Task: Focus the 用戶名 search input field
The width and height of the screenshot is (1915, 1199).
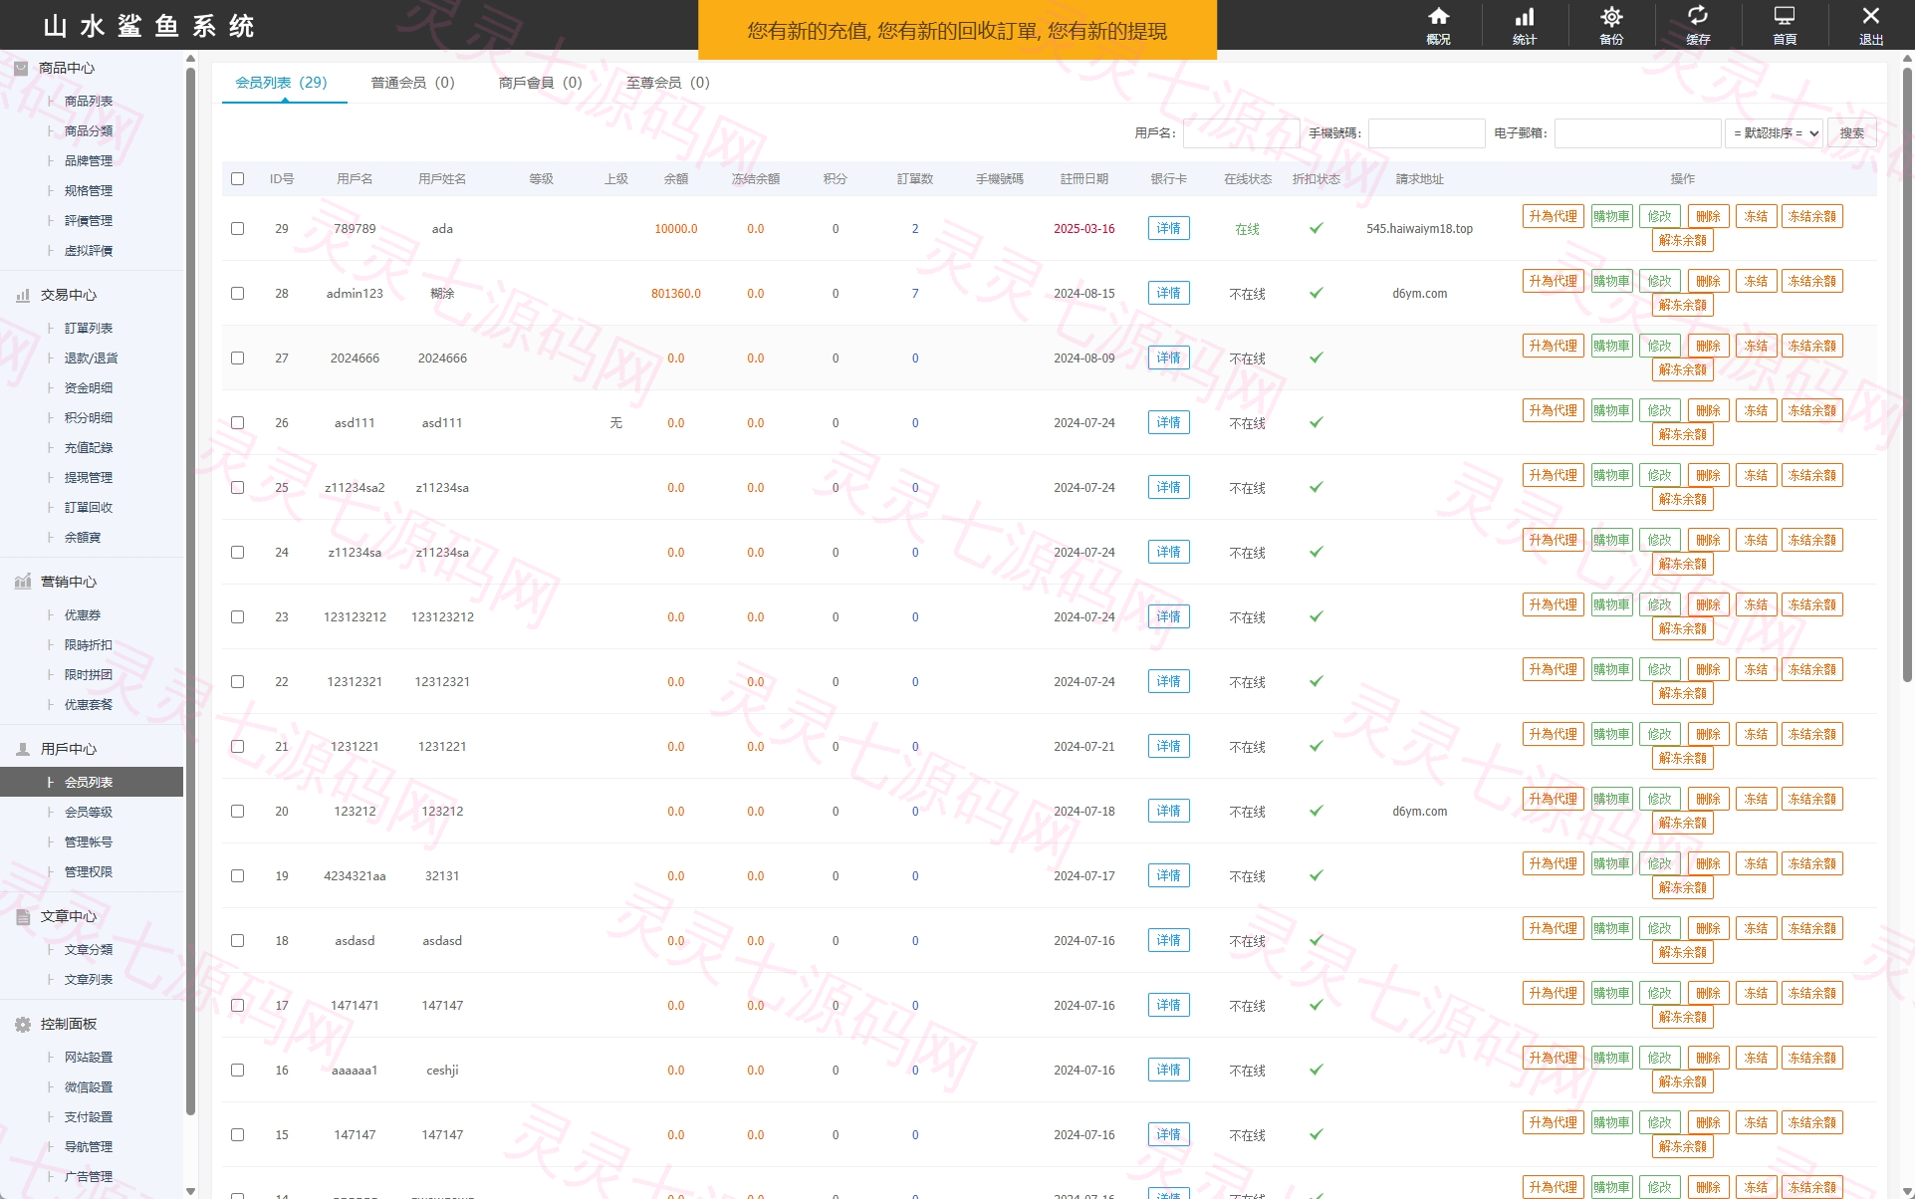Action: pyautogui.click(x=1241, y=133)
